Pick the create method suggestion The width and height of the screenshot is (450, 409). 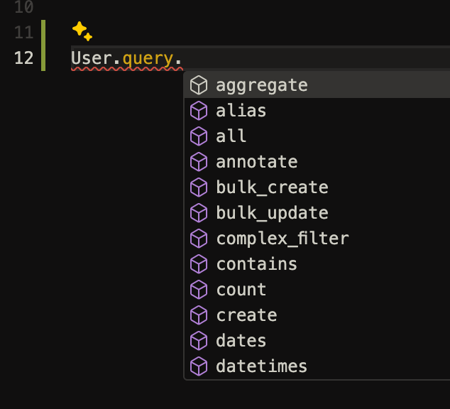317,315
